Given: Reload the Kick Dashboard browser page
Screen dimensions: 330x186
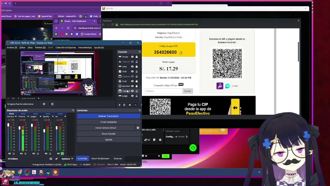Looking at the screenshot, I should [x=68, y=28].
